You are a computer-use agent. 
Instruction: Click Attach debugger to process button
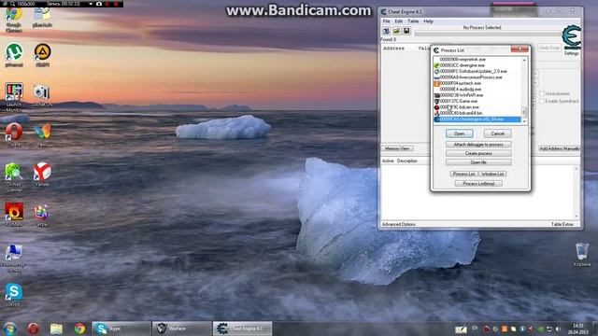pyautogui.click(x=478, y=145)
